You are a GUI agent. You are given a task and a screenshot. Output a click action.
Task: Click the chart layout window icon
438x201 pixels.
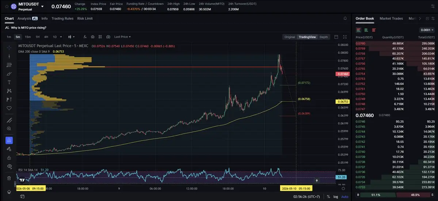coord(336,37)
